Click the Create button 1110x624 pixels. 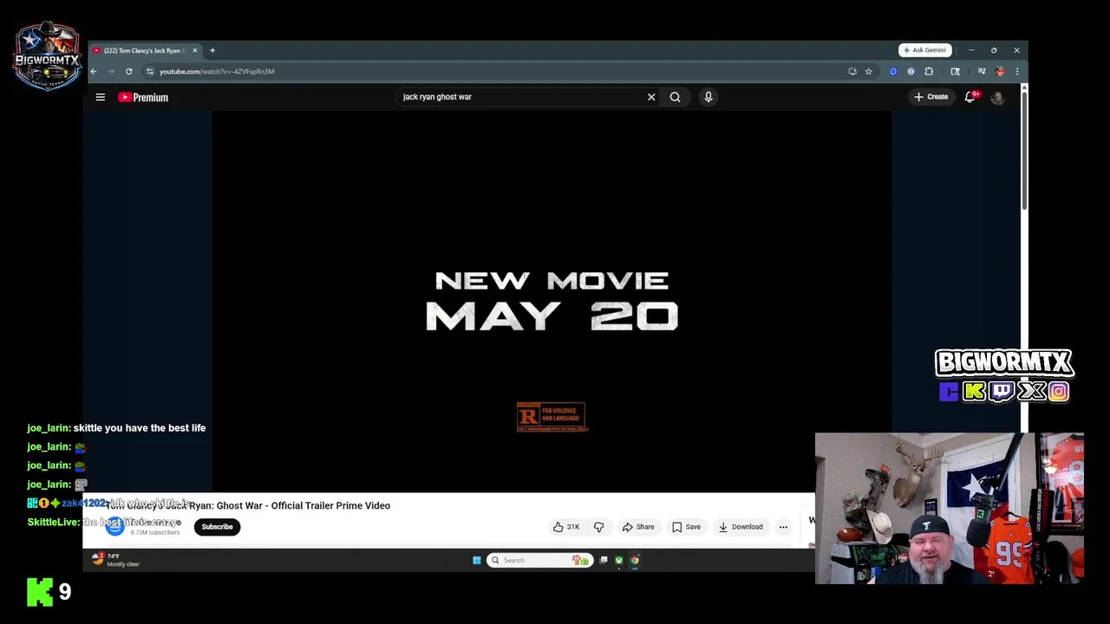[x=931, y=97]
